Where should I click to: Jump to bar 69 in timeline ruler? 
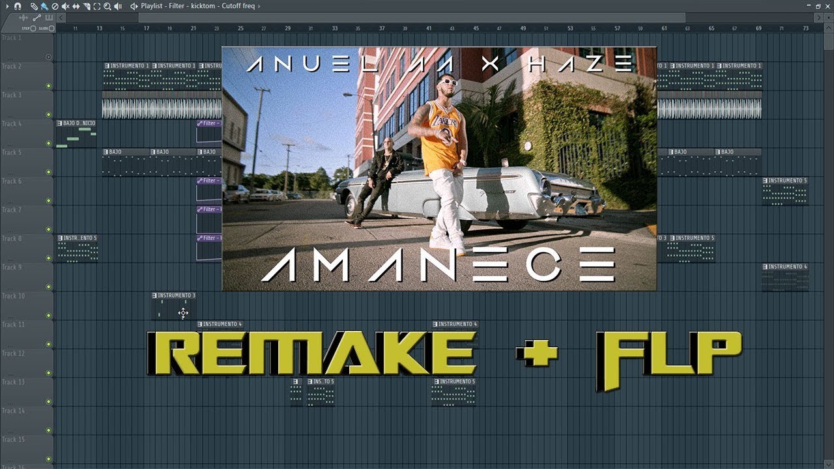(x=758, y=29)
